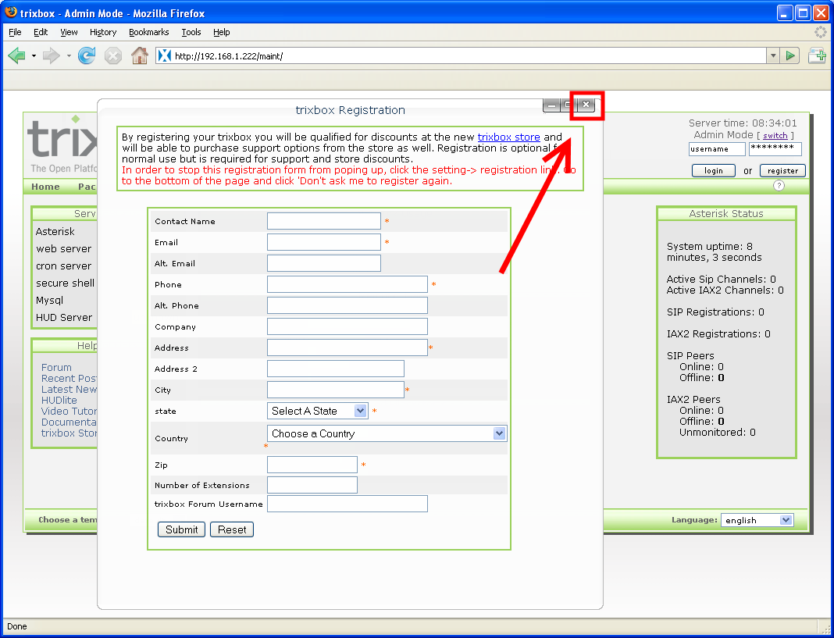Click the Company input field
This screenshot has width=834, height=638.
click(347, 326)
